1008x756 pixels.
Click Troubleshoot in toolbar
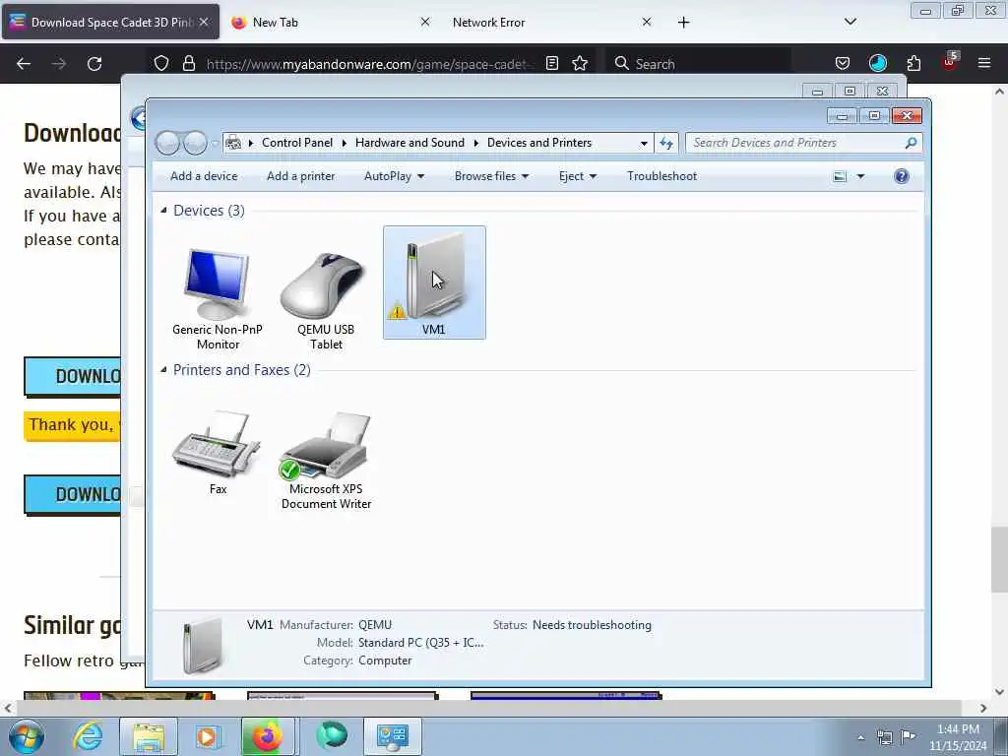(661, 176)
